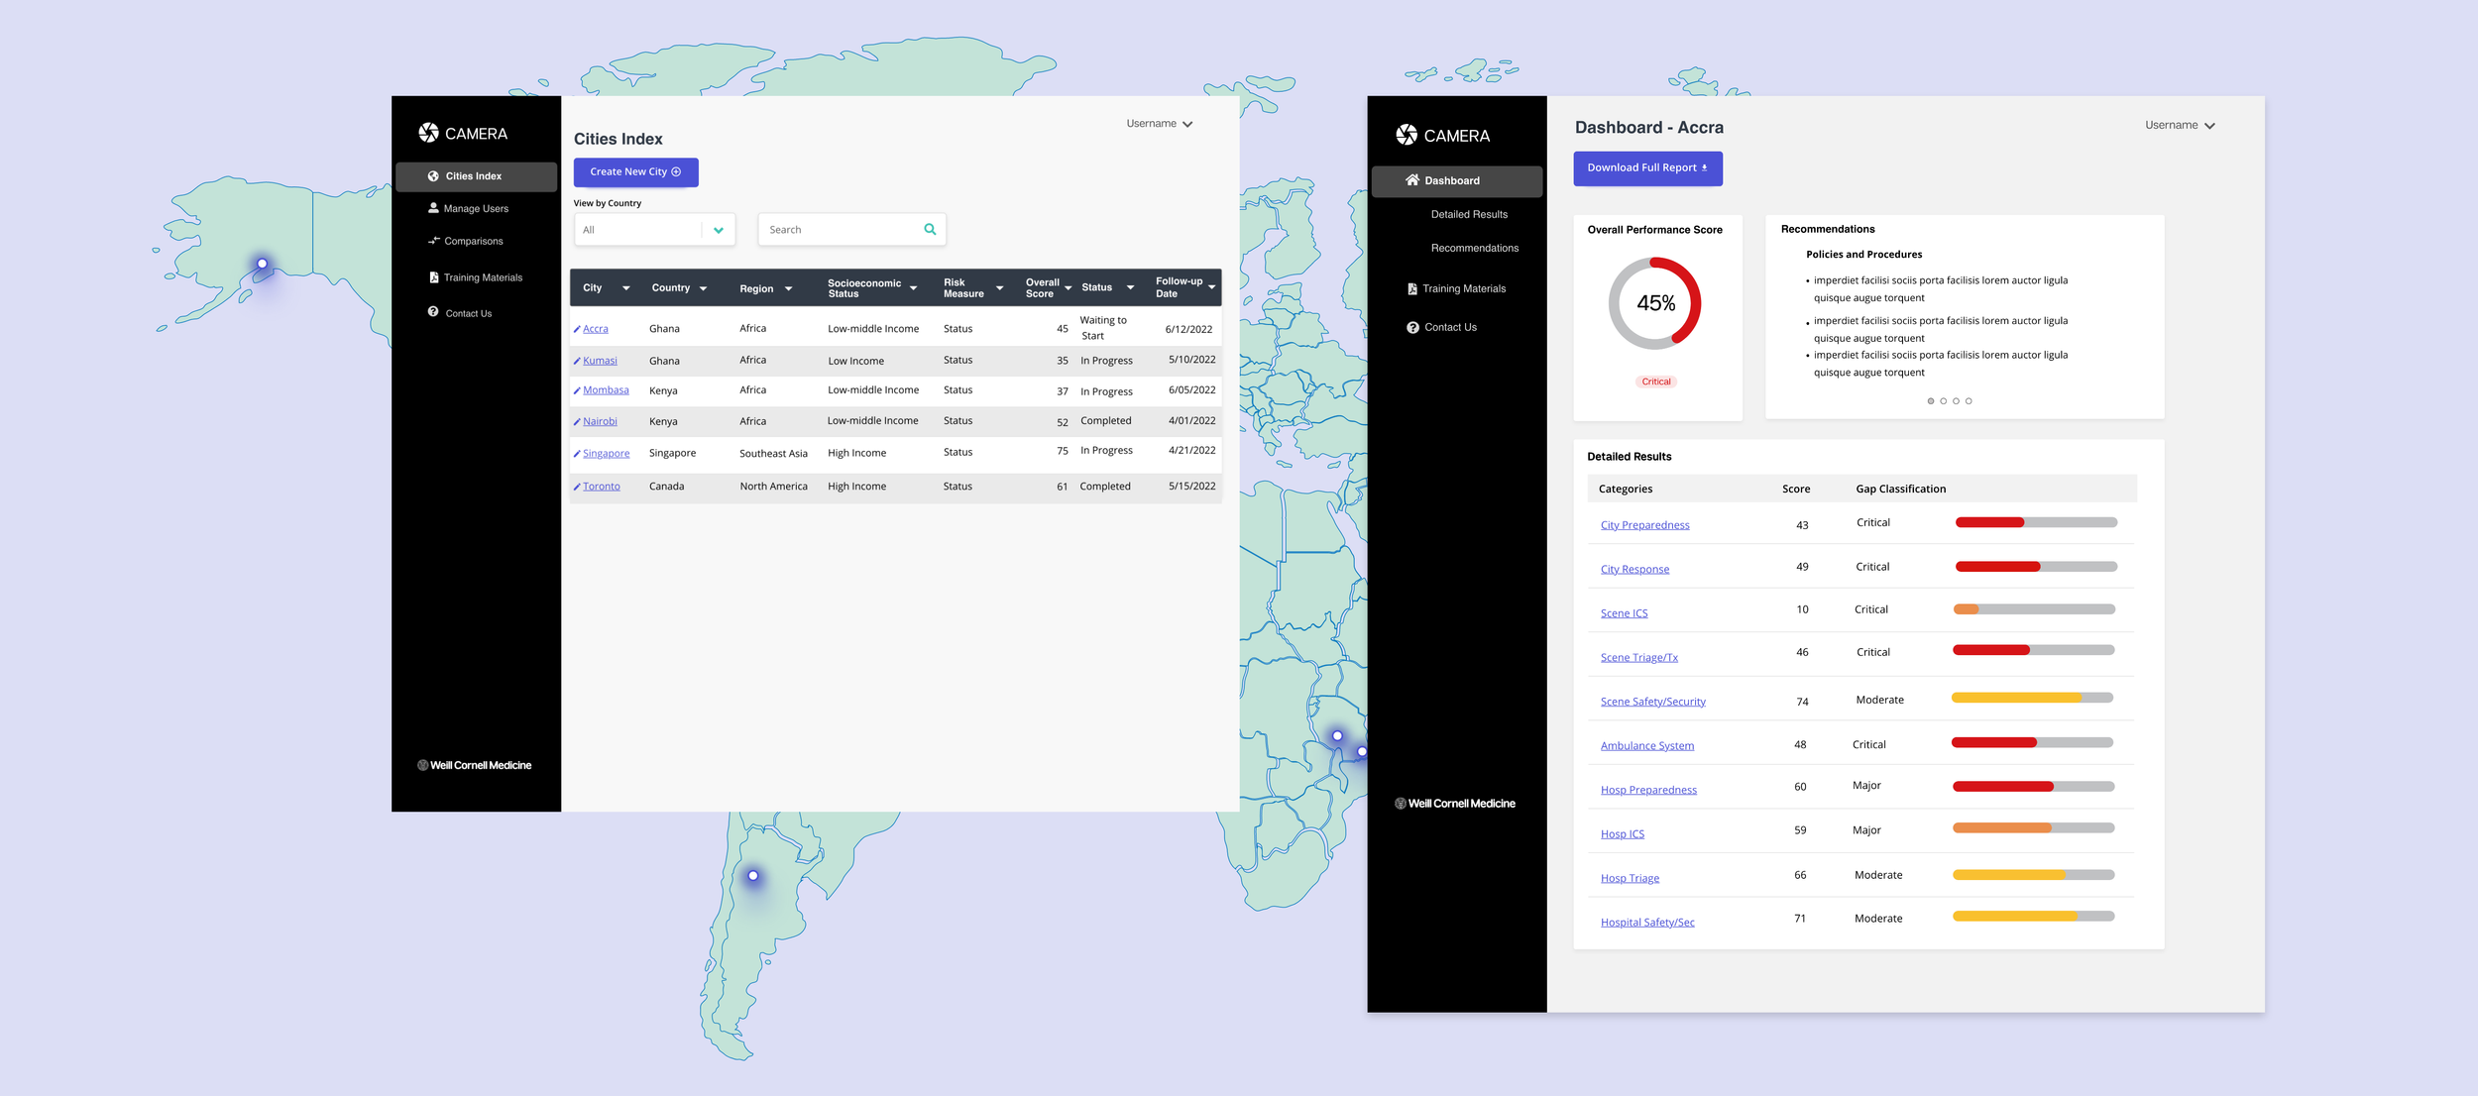
Task: Open Comparisons in the sidebar
Action: [x=473, y=241]
